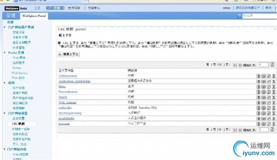Click the trash delete icon in personal row

(x=274, y=124)
